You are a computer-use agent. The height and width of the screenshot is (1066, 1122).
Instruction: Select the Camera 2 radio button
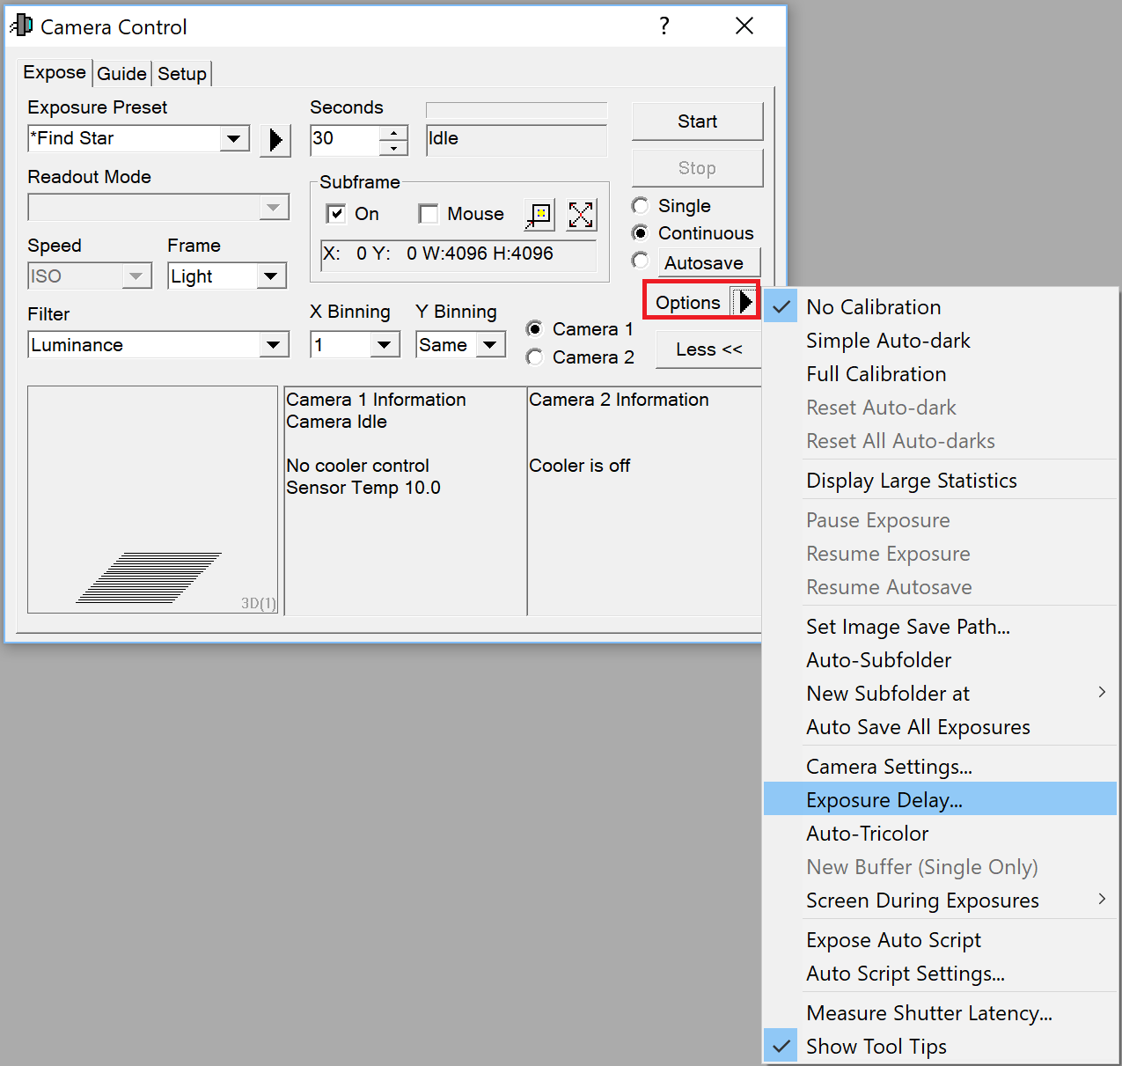click(x=535, y=357)
